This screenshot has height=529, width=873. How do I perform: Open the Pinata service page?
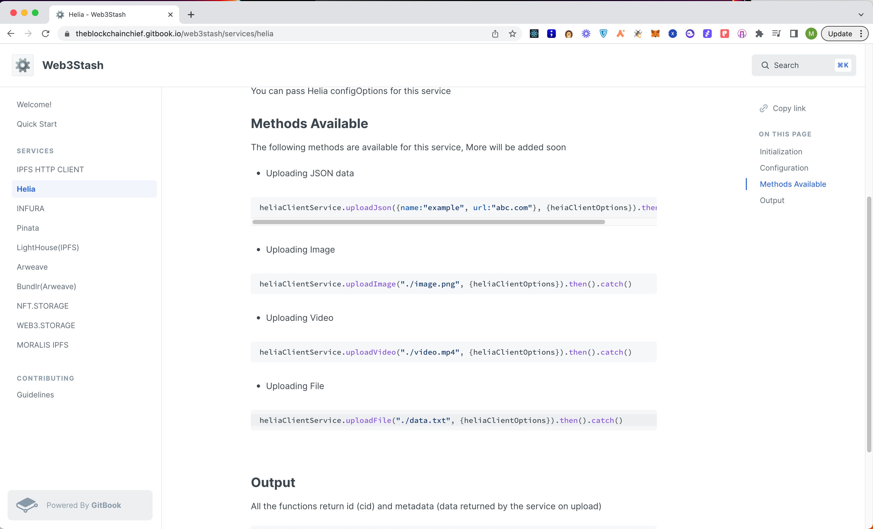pyautogui.click(x=28, y=228)
